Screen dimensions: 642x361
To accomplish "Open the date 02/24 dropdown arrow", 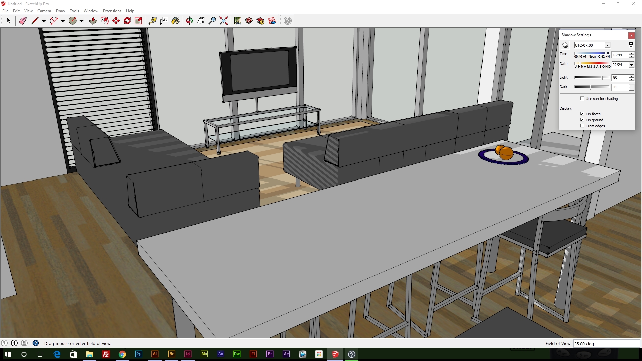I will pos(631,65).
